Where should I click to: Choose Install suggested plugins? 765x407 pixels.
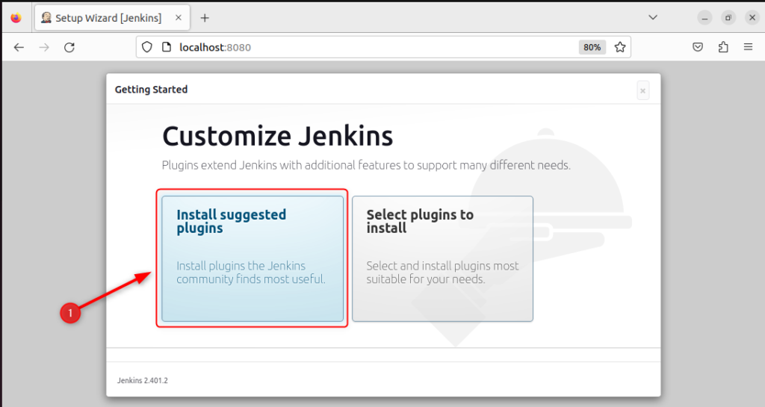click(x=253, y=258)
